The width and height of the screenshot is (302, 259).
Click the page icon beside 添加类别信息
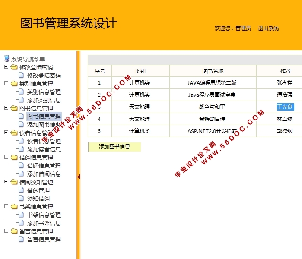tap(21, 100)
